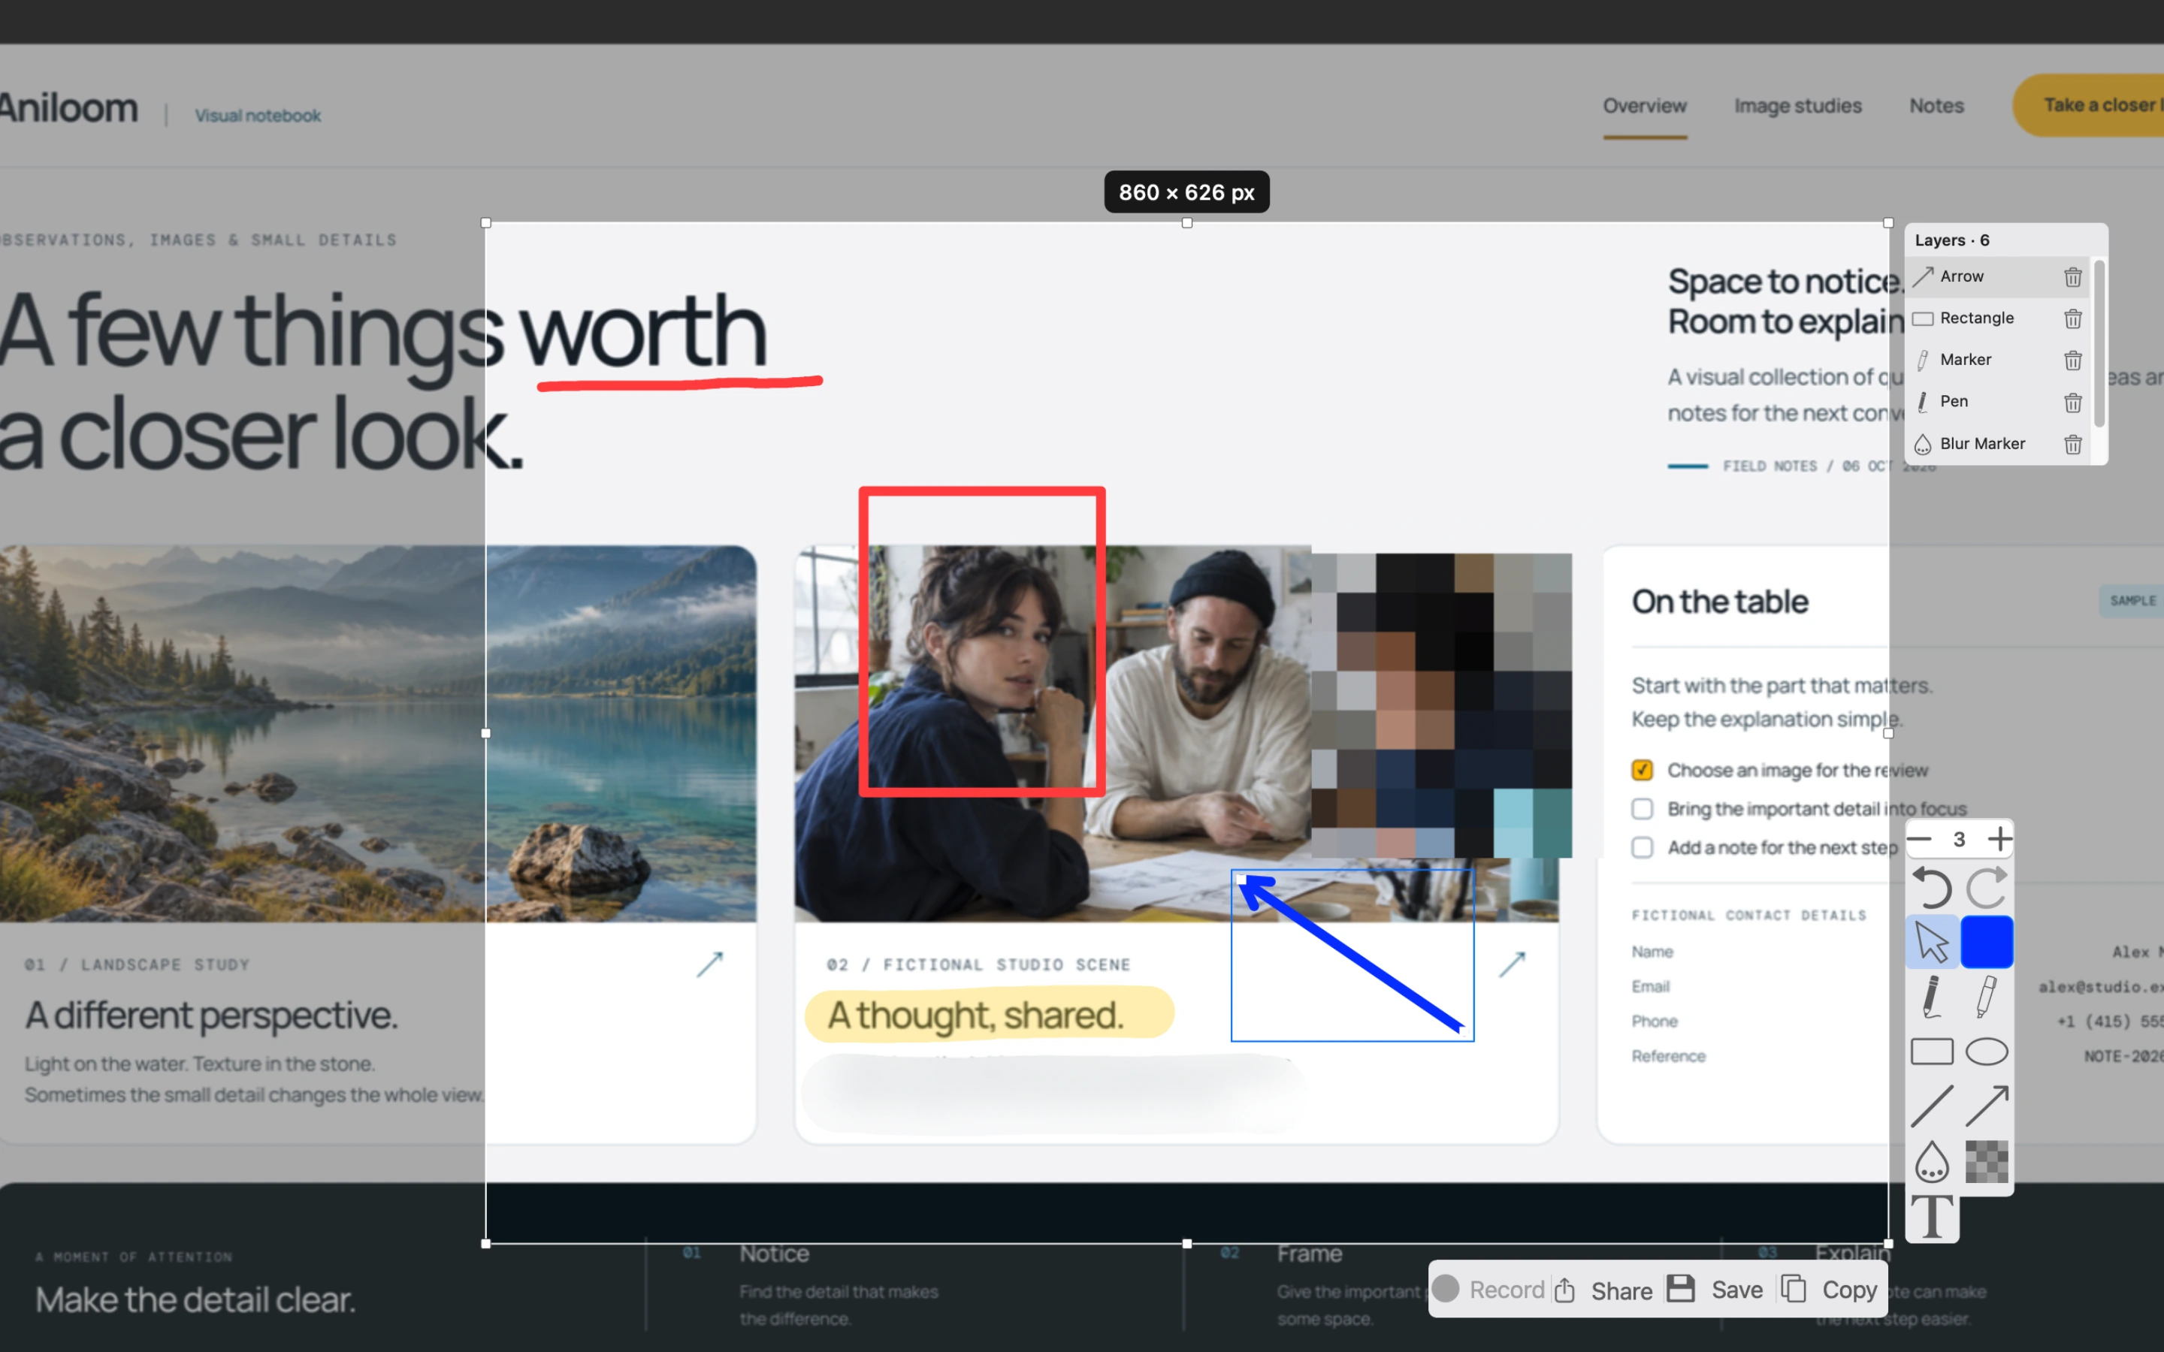
Task: Decrease stroke width with minus button
Action: tap(1919, 839)
